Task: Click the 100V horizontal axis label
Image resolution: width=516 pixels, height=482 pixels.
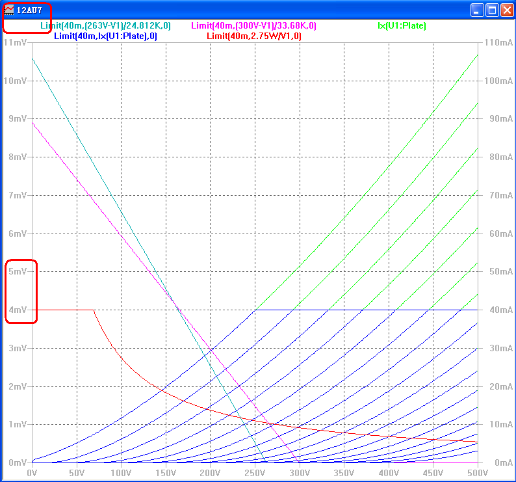Action: click(x=121, y=473)
